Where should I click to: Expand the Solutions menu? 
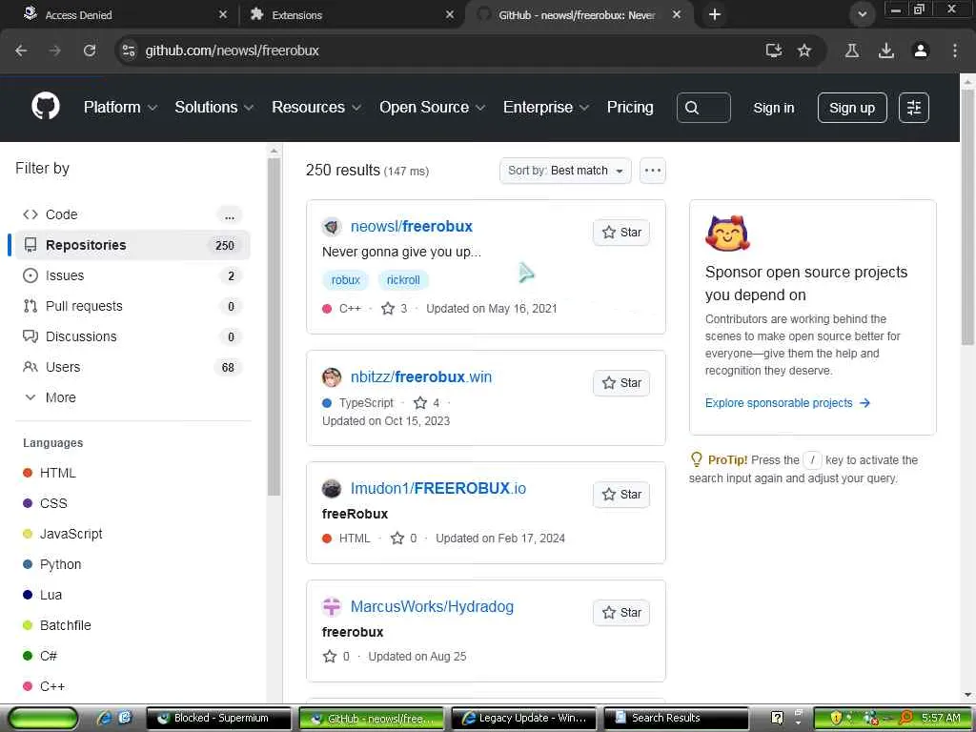pyautogui.click(x=214, y=108)
